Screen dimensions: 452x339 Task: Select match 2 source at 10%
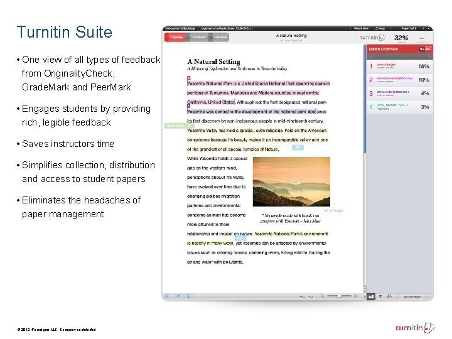399,80
